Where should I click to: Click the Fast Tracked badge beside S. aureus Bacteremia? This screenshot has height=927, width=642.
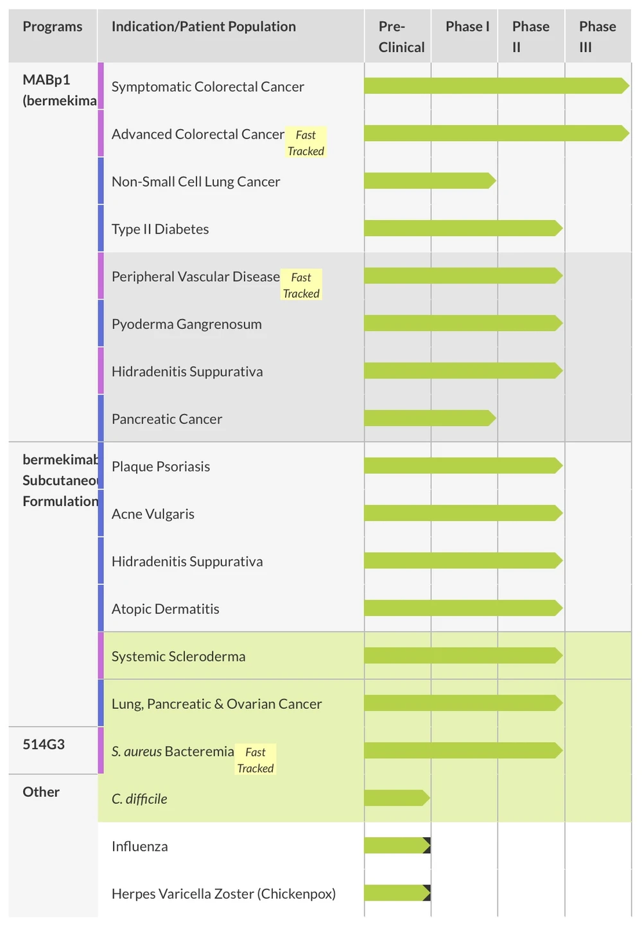pyautogui.click(x=256, y=760)
